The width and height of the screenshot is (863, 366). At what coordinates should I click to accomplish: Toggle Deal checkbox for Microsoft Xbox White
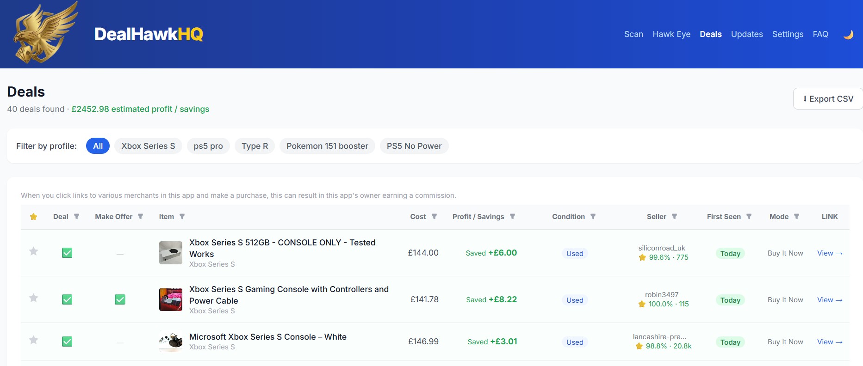click(x=67, y=342)
